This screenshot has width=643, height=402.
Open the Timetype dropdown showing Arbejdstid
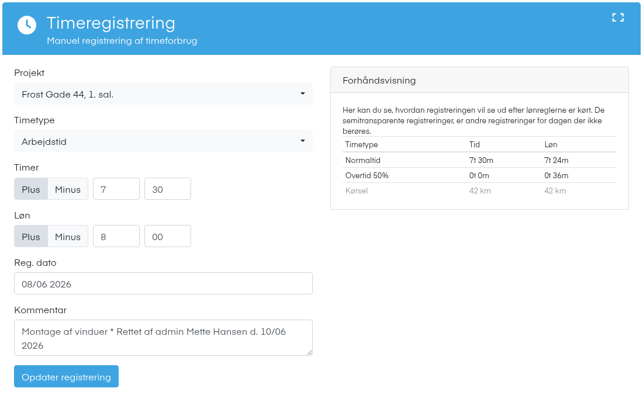pos(163,141)
